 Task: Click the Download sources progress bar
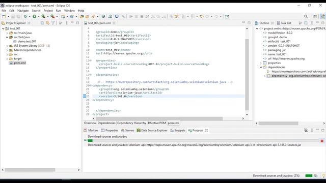point(203,141)
